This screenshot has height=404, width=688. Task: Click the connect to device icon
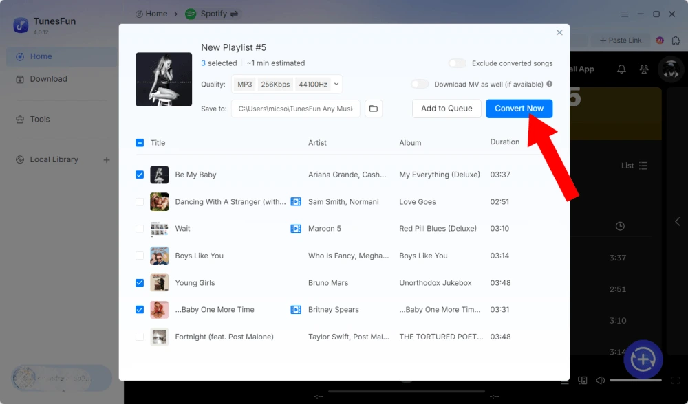click(x=582, y=381)
